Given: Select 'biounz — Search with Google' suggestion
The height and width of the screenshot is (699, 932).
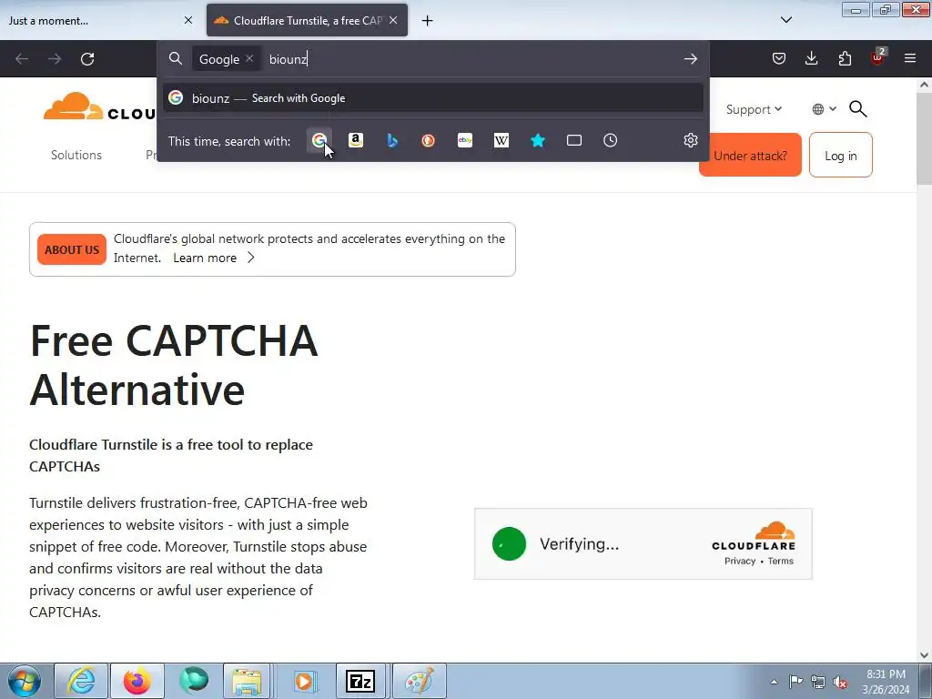Looking at the screenshot, I should click(432, 98).
